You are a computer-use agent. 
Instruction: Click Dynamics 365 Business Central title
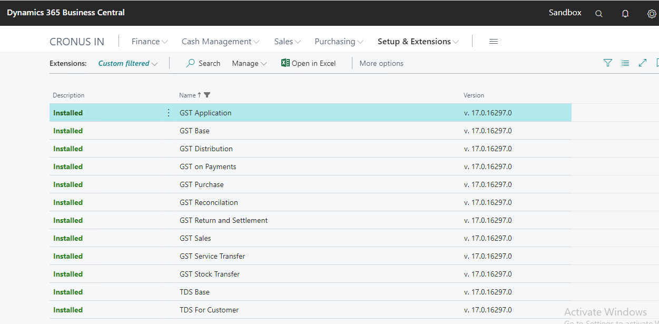(66, 13)
